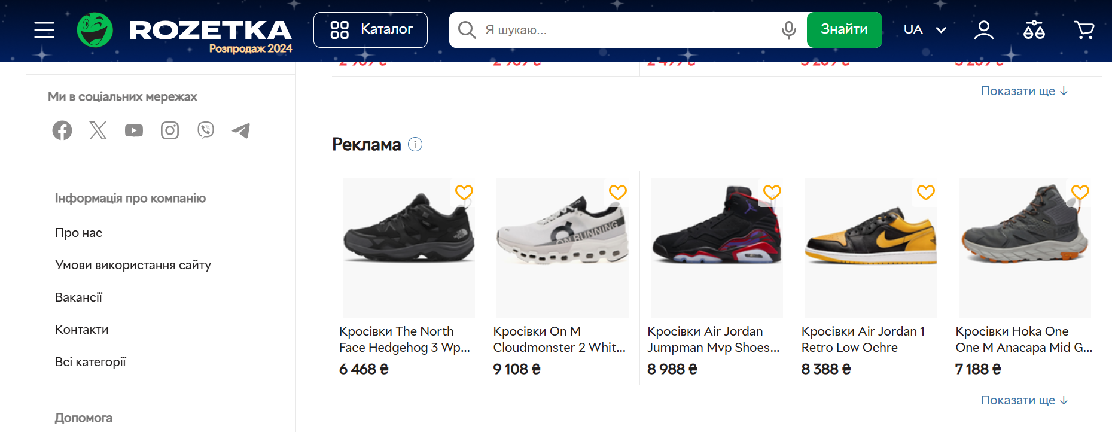Open the product comparison scales icon
This screenshot has height=432, width=1112.
(x=1034, y=30)
